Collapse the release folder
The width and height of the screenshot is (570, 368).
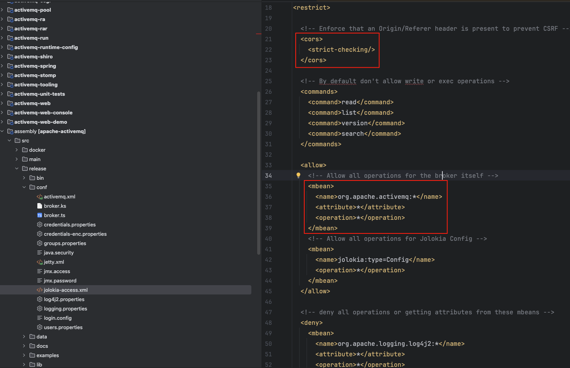click(x=17, y=169)
